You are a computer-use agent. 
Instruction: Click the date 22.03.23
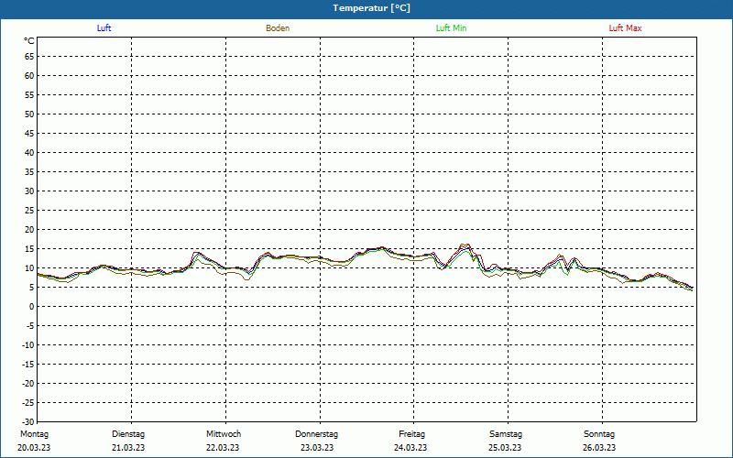coord(223,448)
